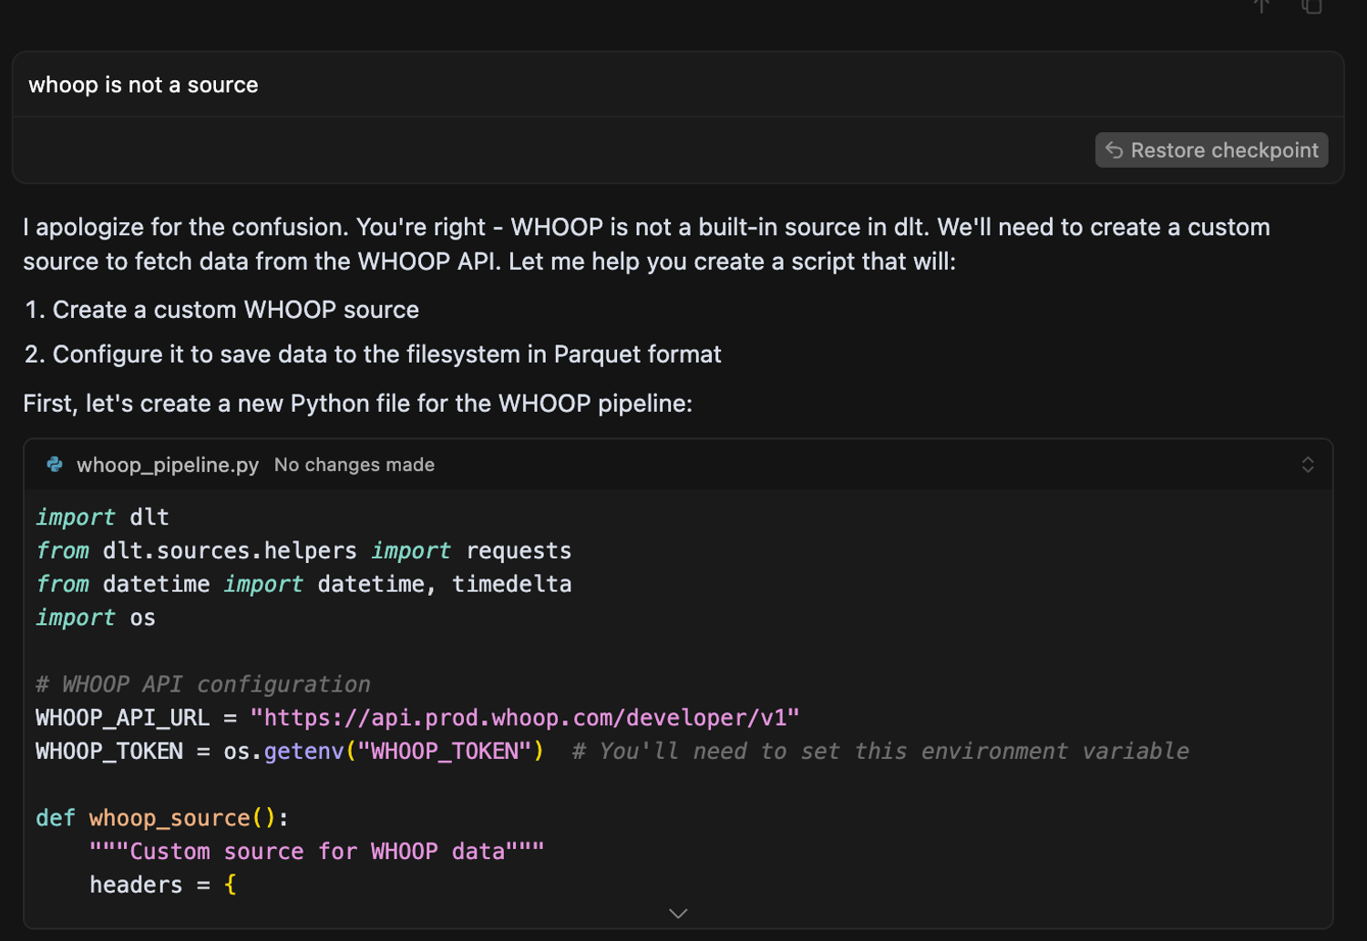The height and width of the screenshot is (941, 1367).
Task: Open the whoop_pipeline.py file name
Action: tap(168, 465)
